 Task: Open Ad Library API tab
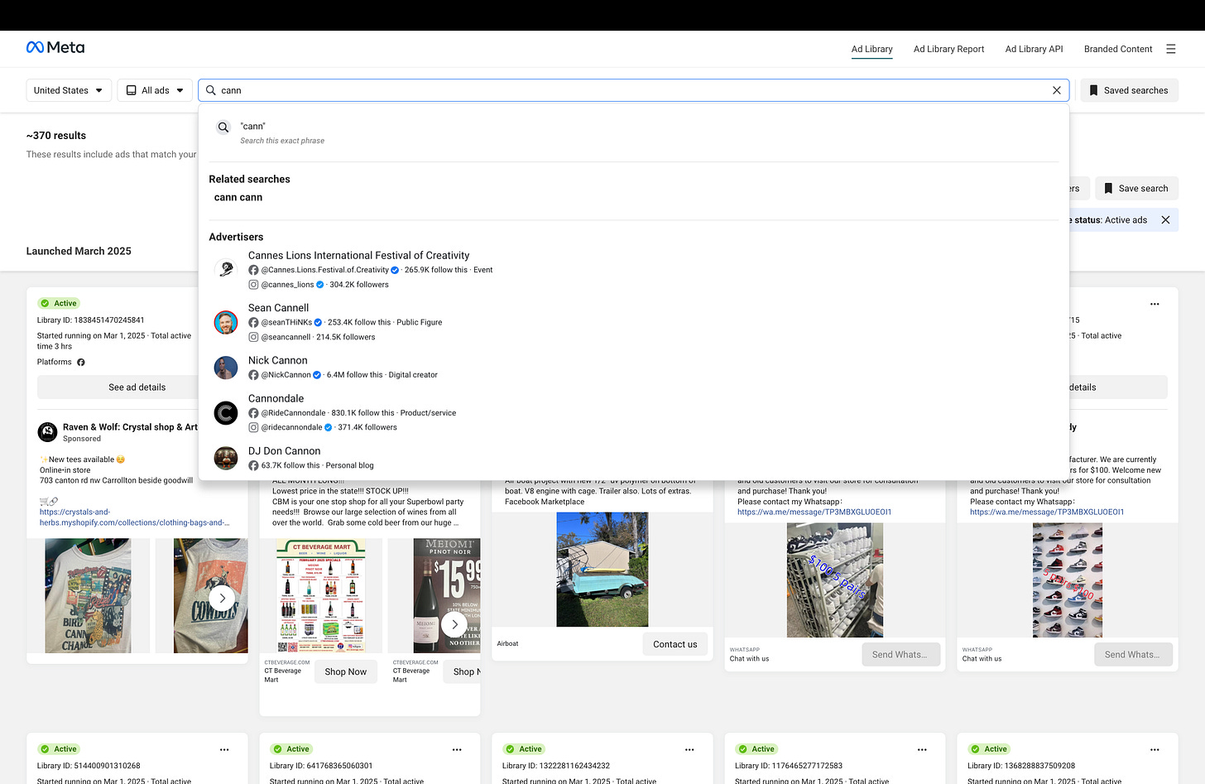(1034, 49)
